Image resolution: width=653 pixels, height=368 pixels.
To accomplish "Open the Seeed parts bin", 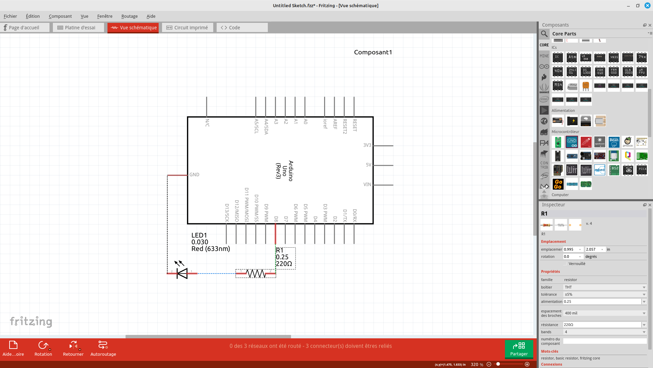I will tap(544, 88).
